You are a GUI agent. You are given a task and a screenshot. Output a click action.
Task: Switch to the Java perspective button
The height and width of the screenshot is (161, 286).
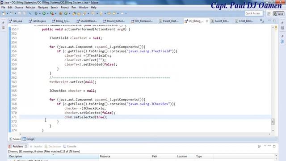pyautogui.click(x=278, y=14)
